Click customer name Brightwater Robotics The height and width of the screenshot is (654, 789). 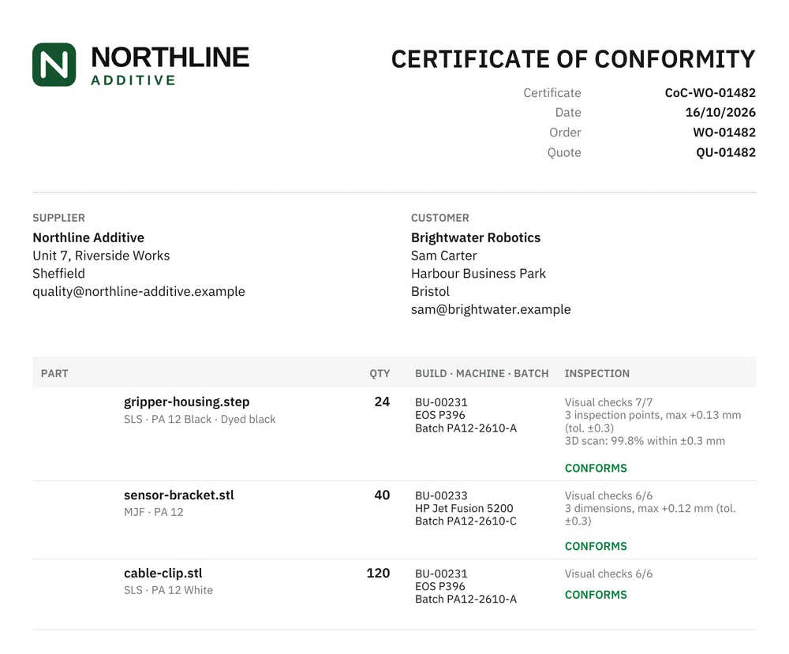pyautogui.click(x=476, y=237)
